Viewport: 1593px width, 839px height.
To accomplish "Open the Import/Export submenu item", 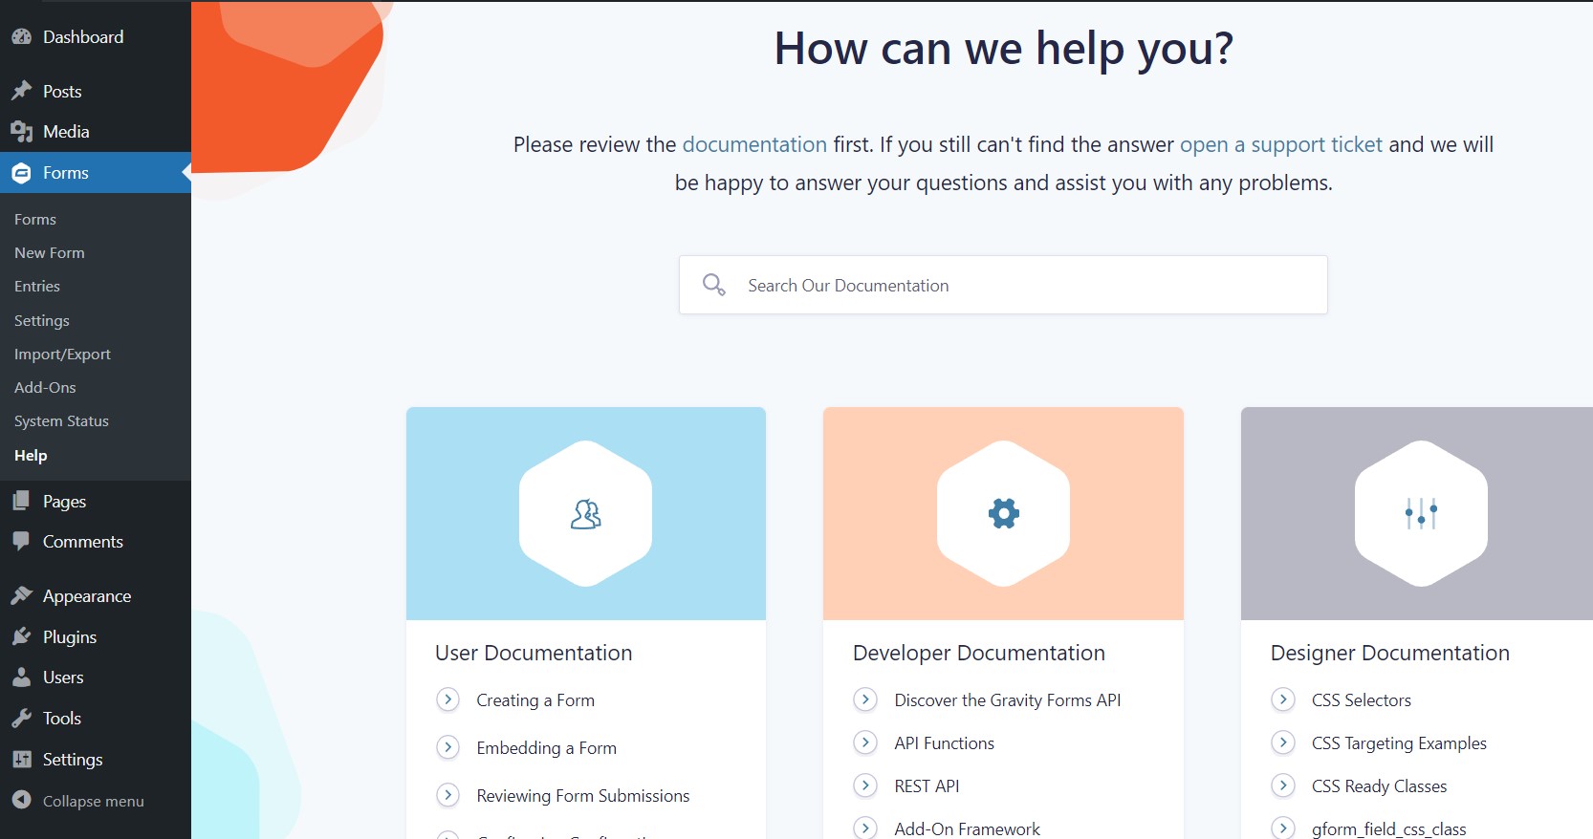I will point(62,355).
